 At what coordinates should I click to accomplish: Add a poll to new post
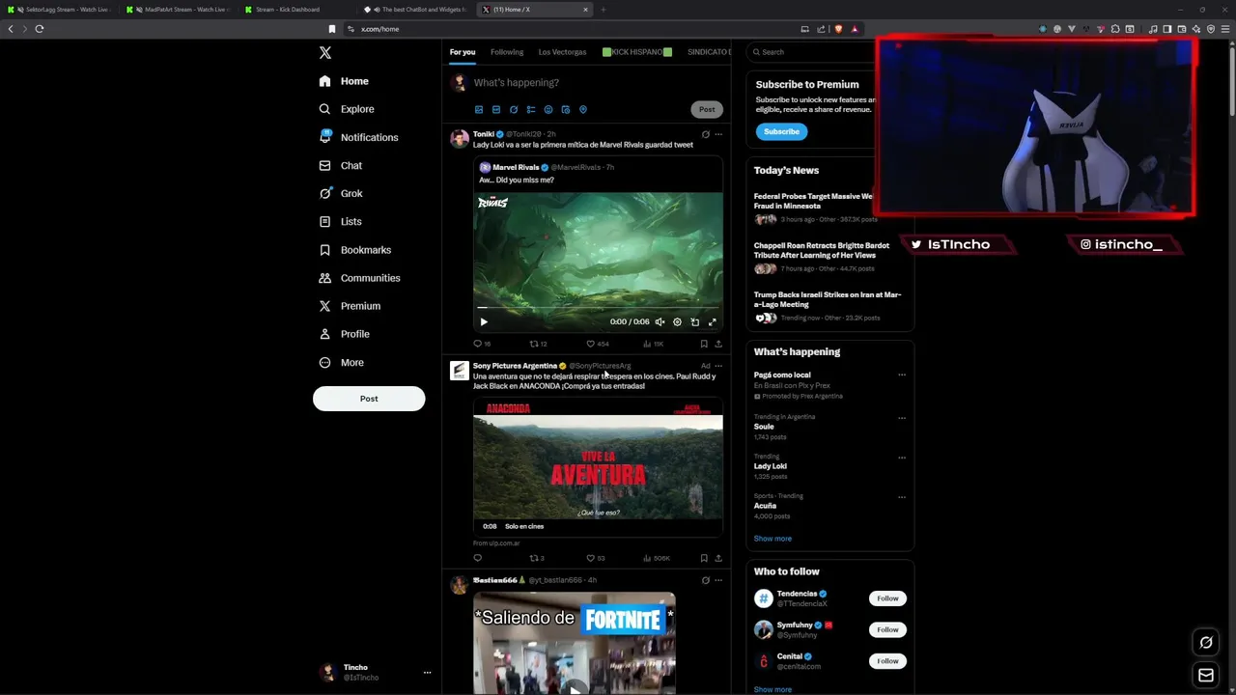pos(531,110)
